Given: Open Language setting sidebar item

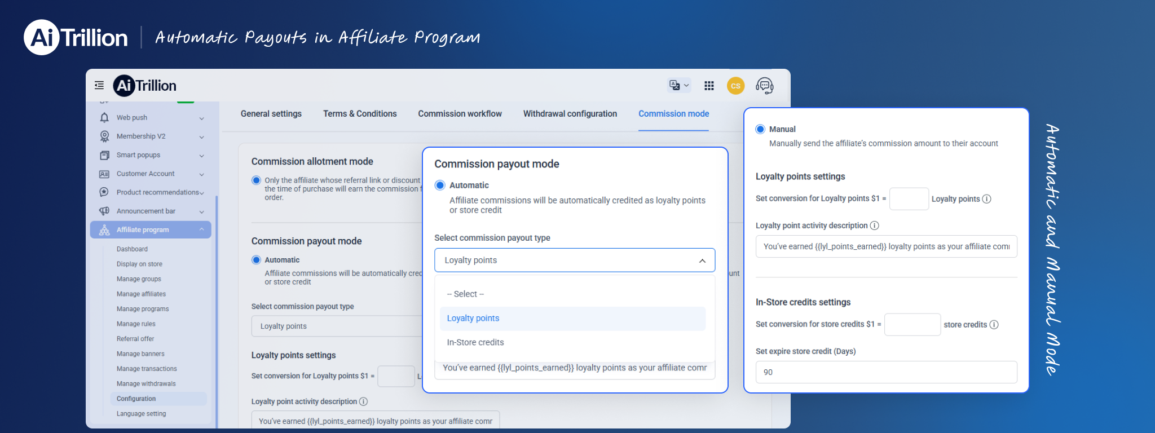Looking at the screenshot, I should pos(141,414).
